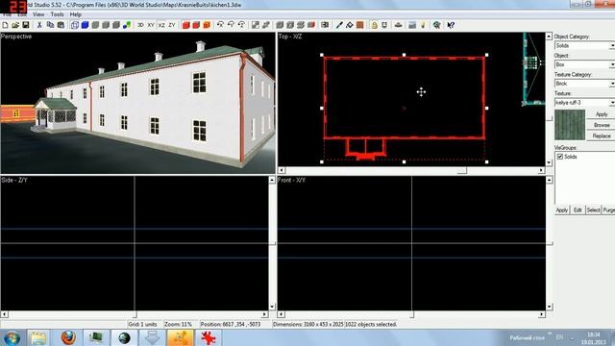Click the padlock icon
Image resolution: width=615 pixels, height=346 pixels.
coord(374,25)
